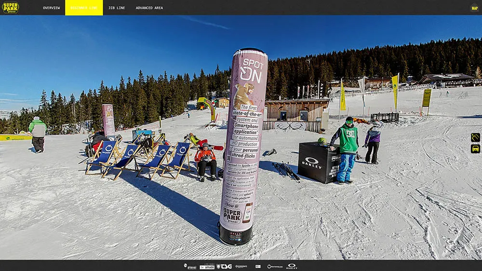Open the TSG sponsor logo
This screenshot has height=271, width=482.
(x=224, y=266)
